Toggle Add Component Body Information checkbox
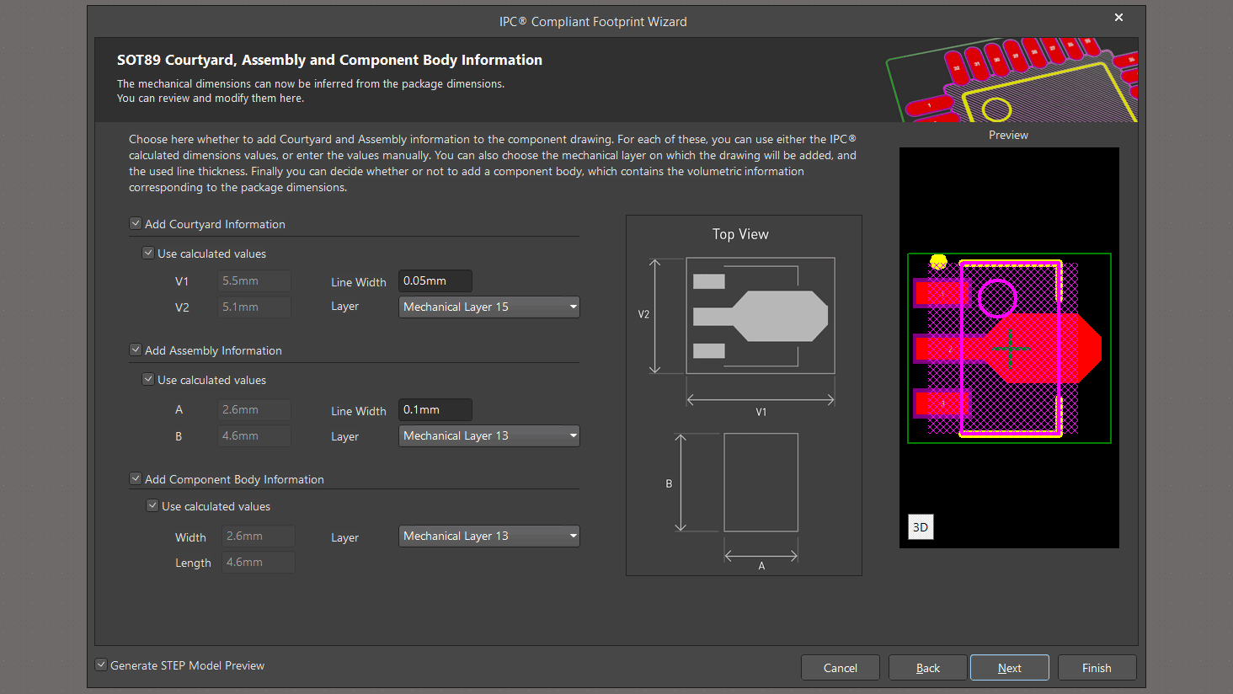 click(136, 479)
